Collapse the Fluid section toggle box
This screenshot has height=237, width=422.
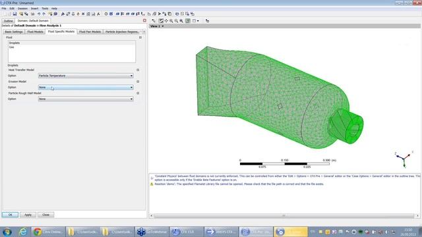pos(140,38)
